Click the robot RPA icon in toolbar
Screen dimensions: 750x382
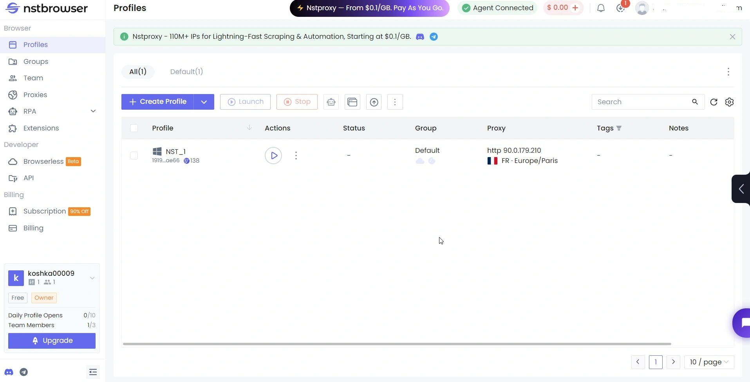331,102
